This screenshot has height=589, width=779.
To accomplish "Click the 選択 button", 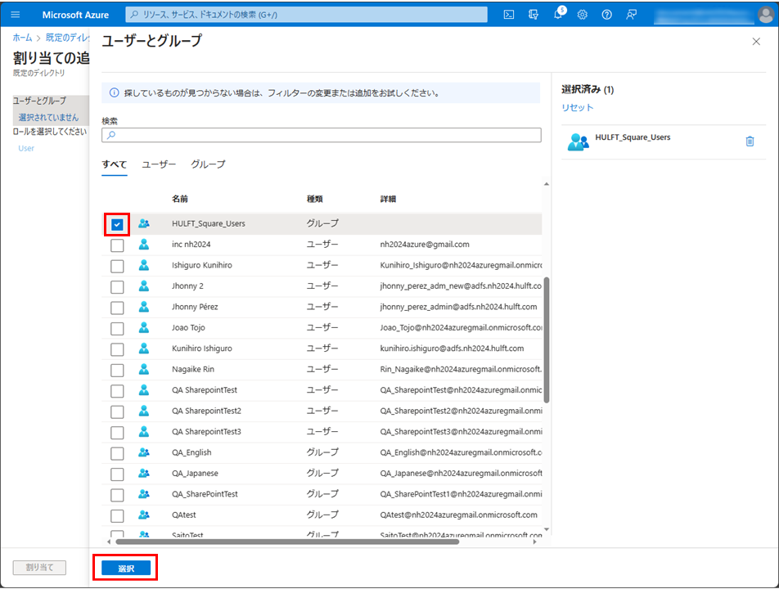I will (125, 568).
